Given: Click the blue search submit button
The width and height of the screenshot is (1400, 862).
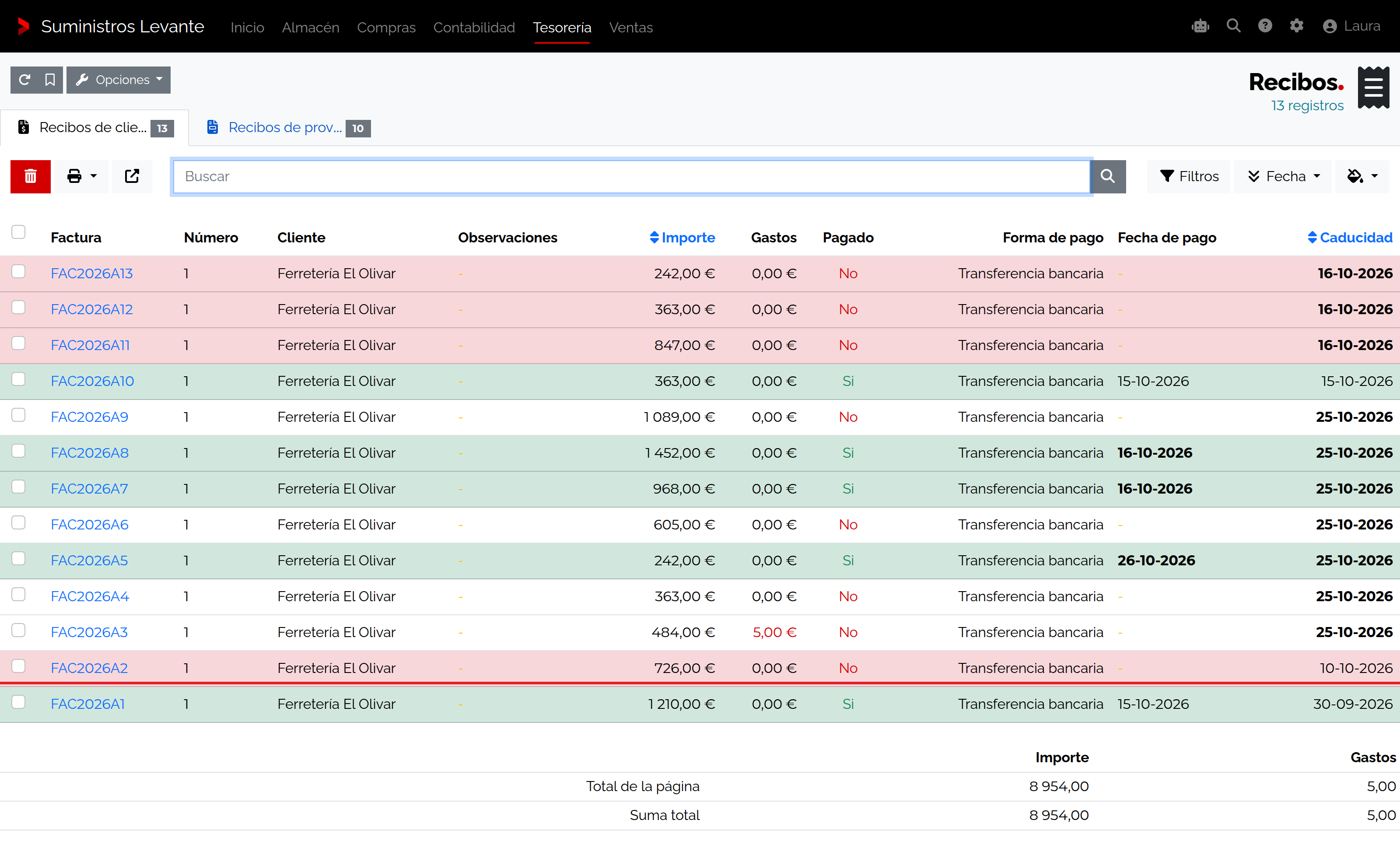Looking at the screenshot, I should [1108, 176].
